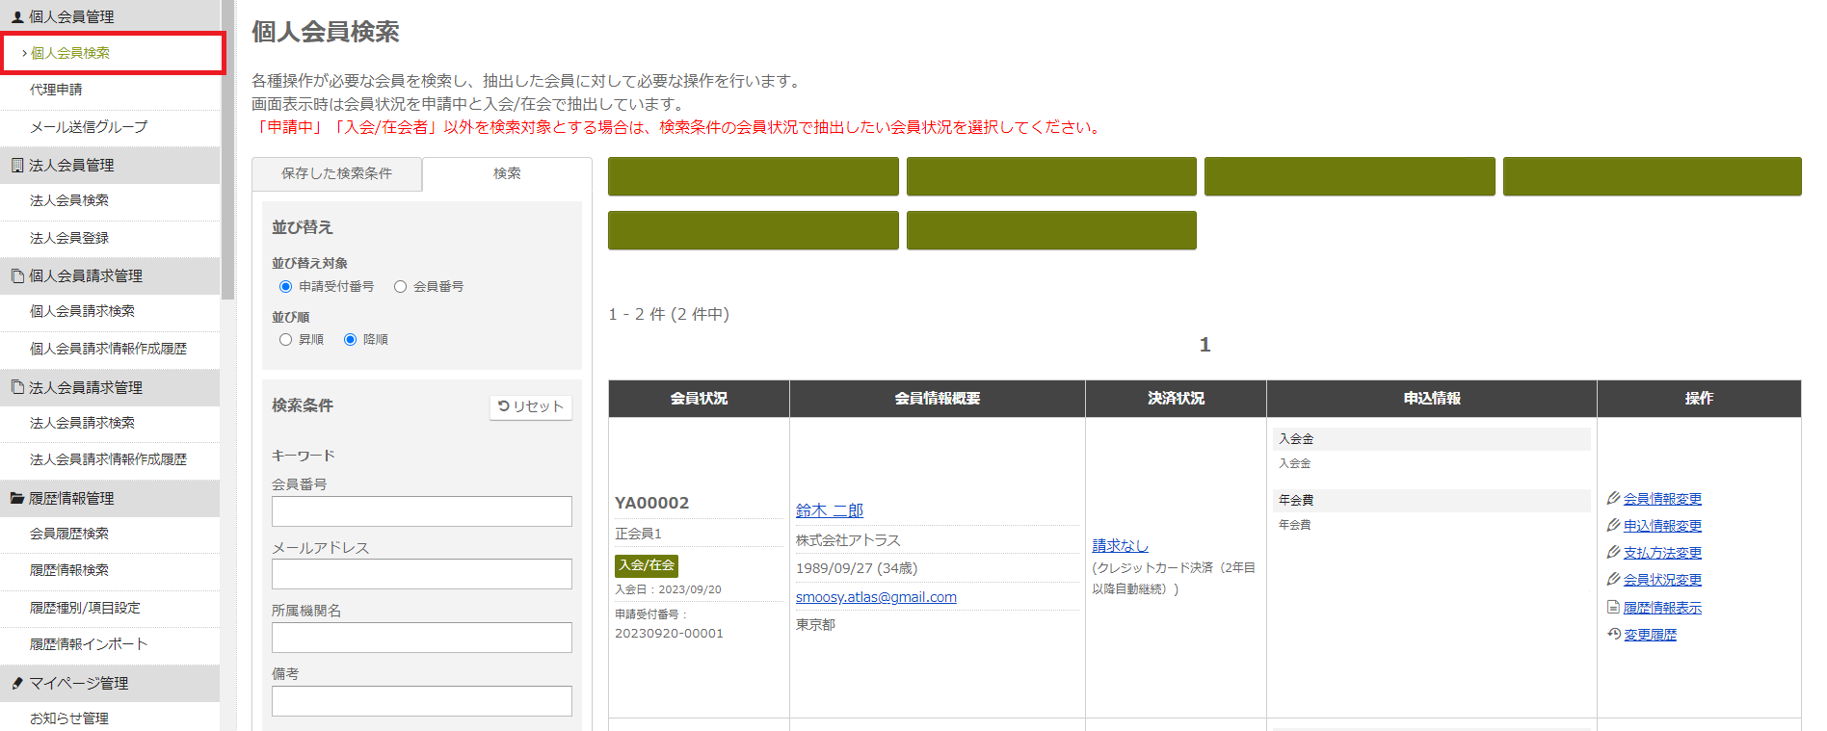Click the folder icon next to 履歴情報管理

(x=16, y=498)
